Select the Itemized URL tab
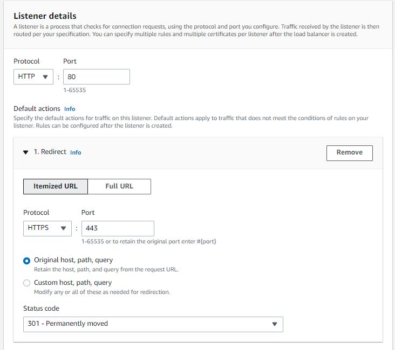 pos(56,186)
